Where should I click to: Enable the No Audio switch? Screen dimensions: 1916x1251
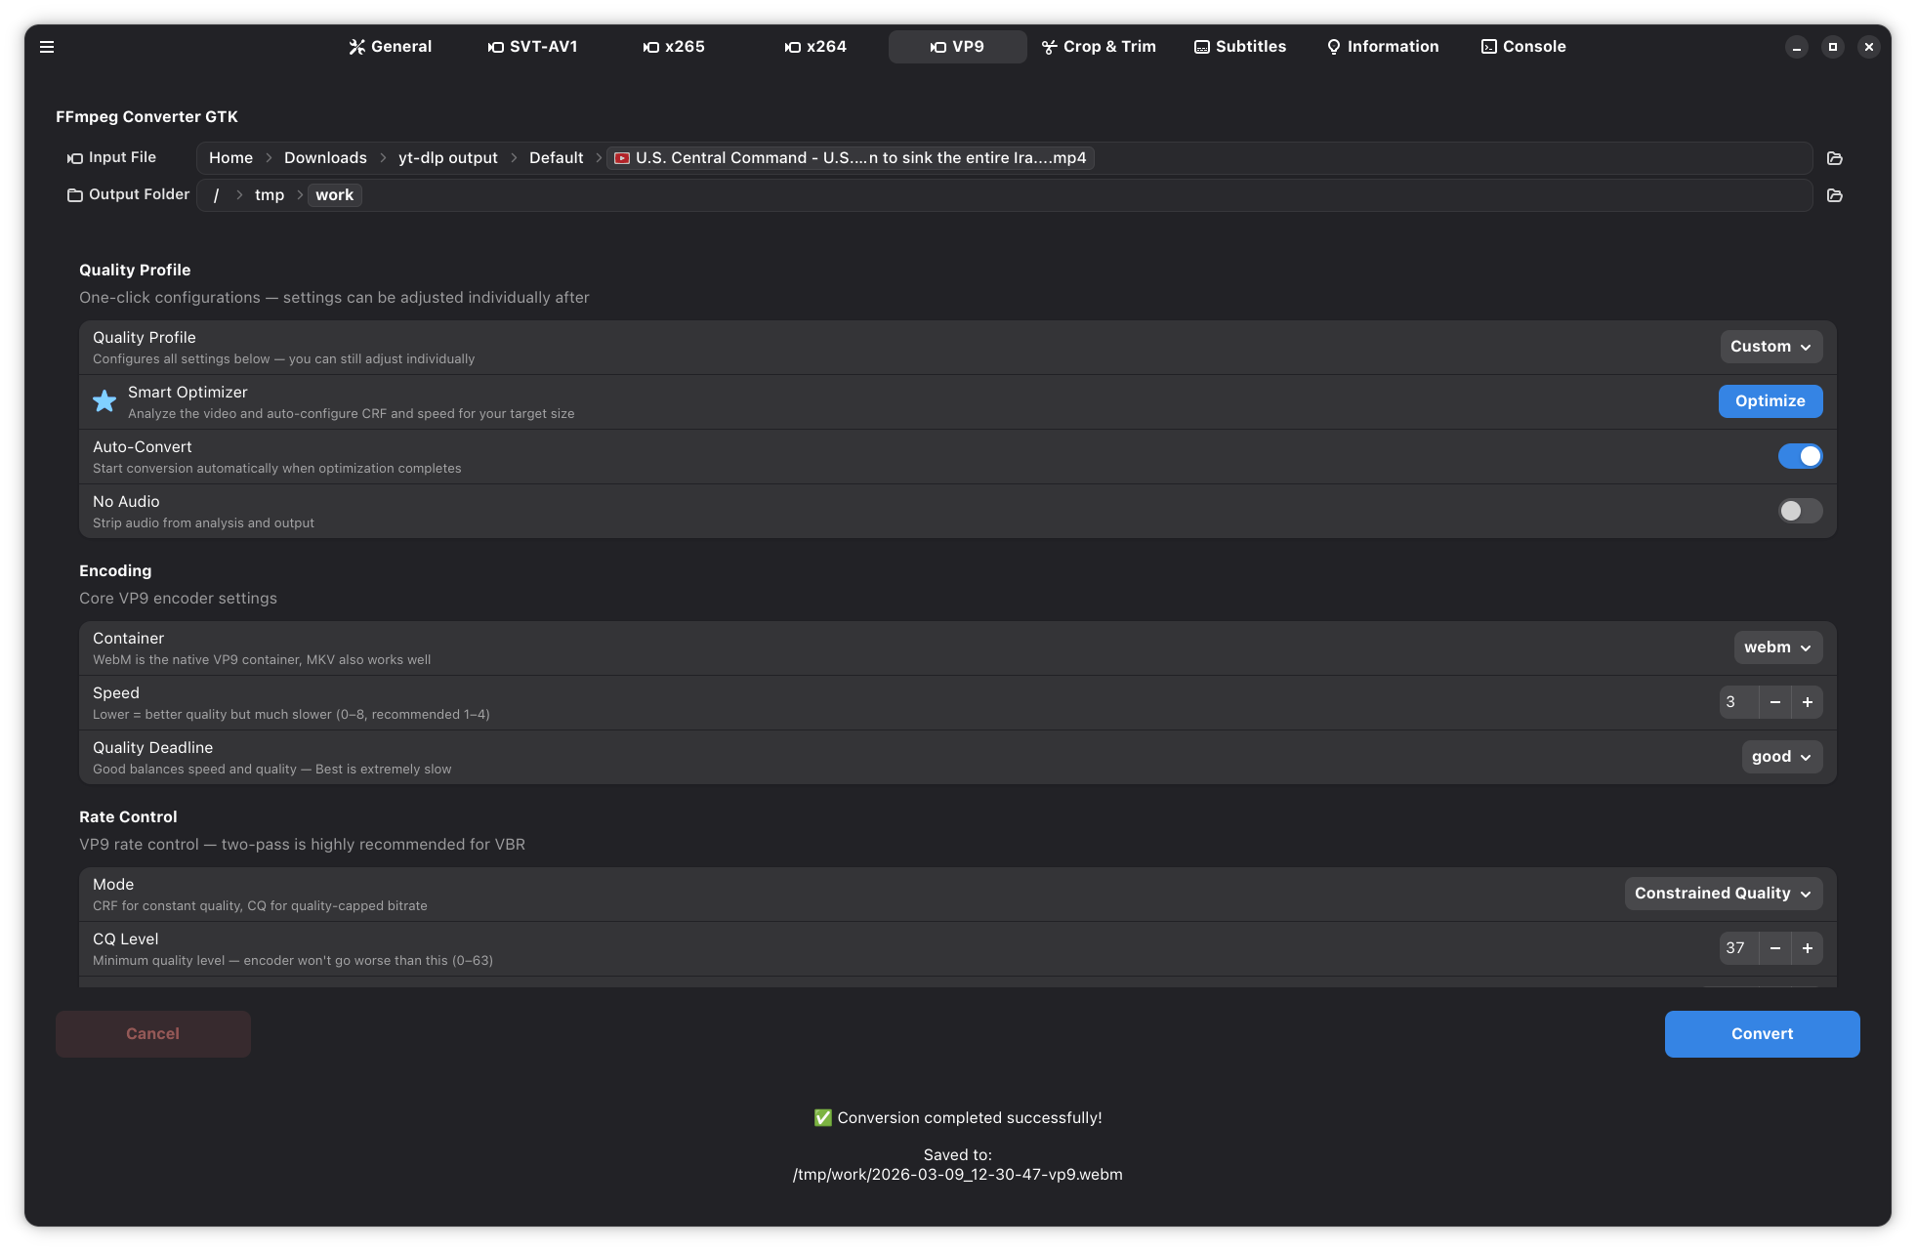pos(1799,511)
